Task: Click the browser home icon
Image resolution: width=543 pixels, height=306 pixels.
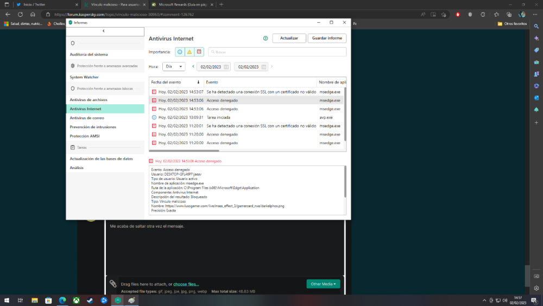Action: (33, 15)
